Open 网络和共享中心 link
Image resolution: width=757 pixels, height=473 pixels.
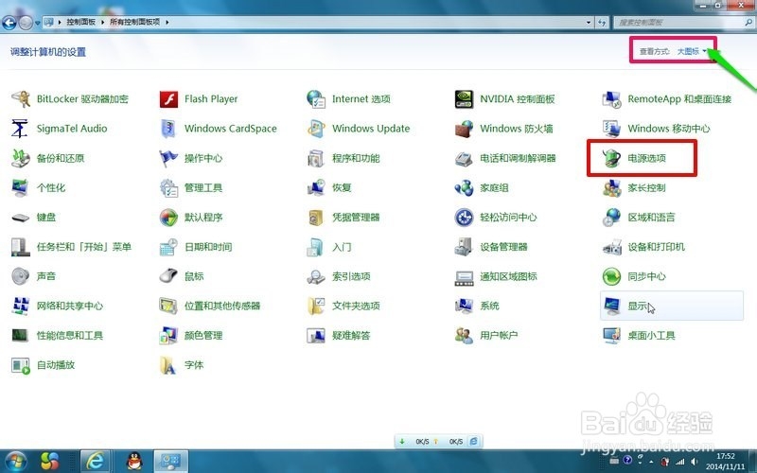point(70,306)
